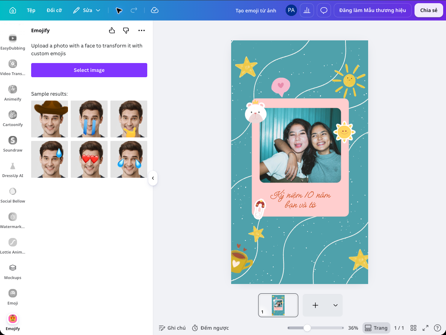Check cloud save status icon
Viewport: 446px width, 335px height.
154,10
